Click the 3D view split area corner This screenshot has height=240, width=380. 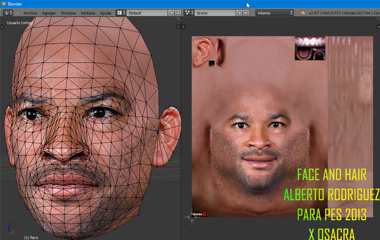[x=179, y=19]
